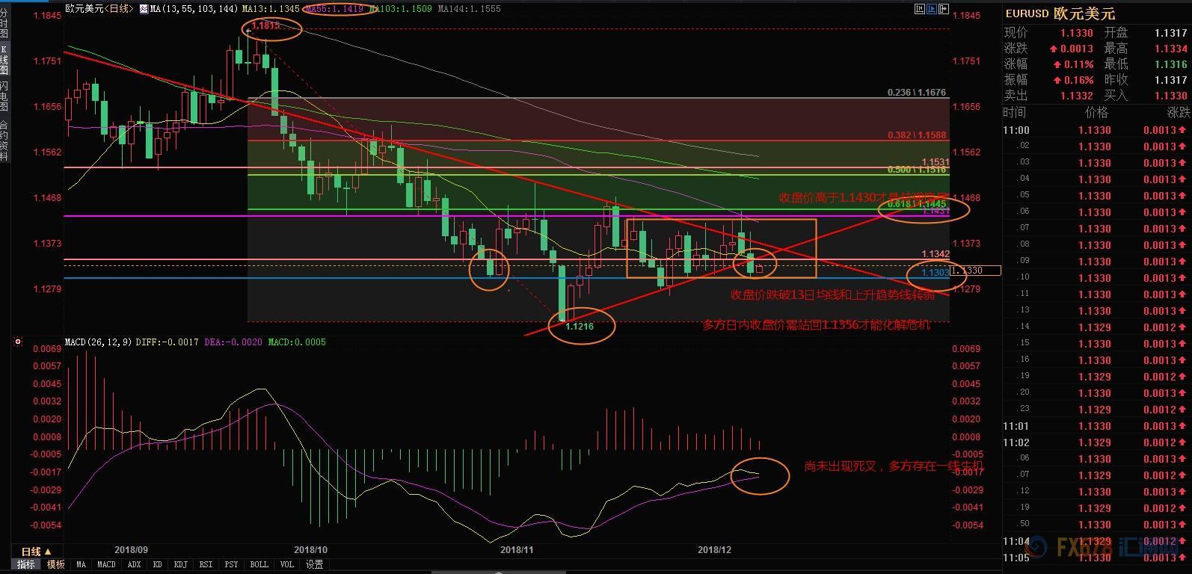Click the 11:00 row in tick list
Viewport: 1192px width, 574px height.
click(1096, 130)
